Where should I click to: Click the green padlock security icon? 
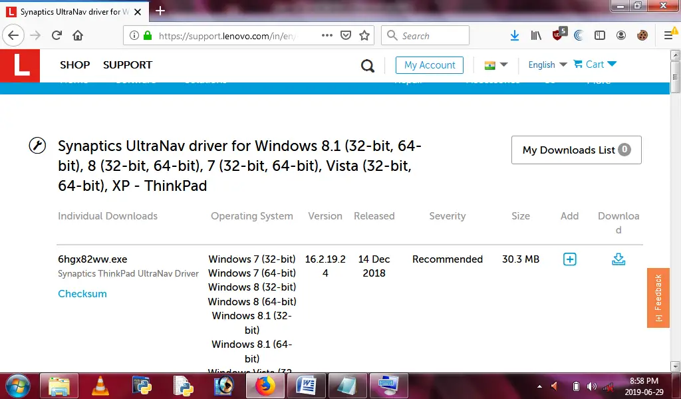(x=148, y=36)
